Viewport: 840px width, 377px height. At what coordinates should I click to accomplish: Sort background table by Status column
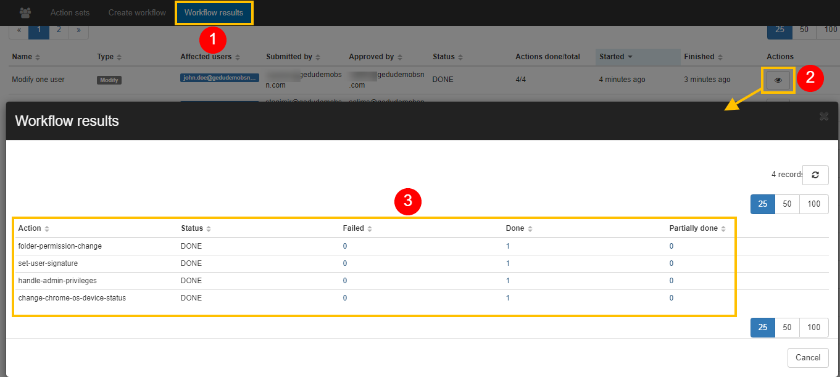[447, 57]
